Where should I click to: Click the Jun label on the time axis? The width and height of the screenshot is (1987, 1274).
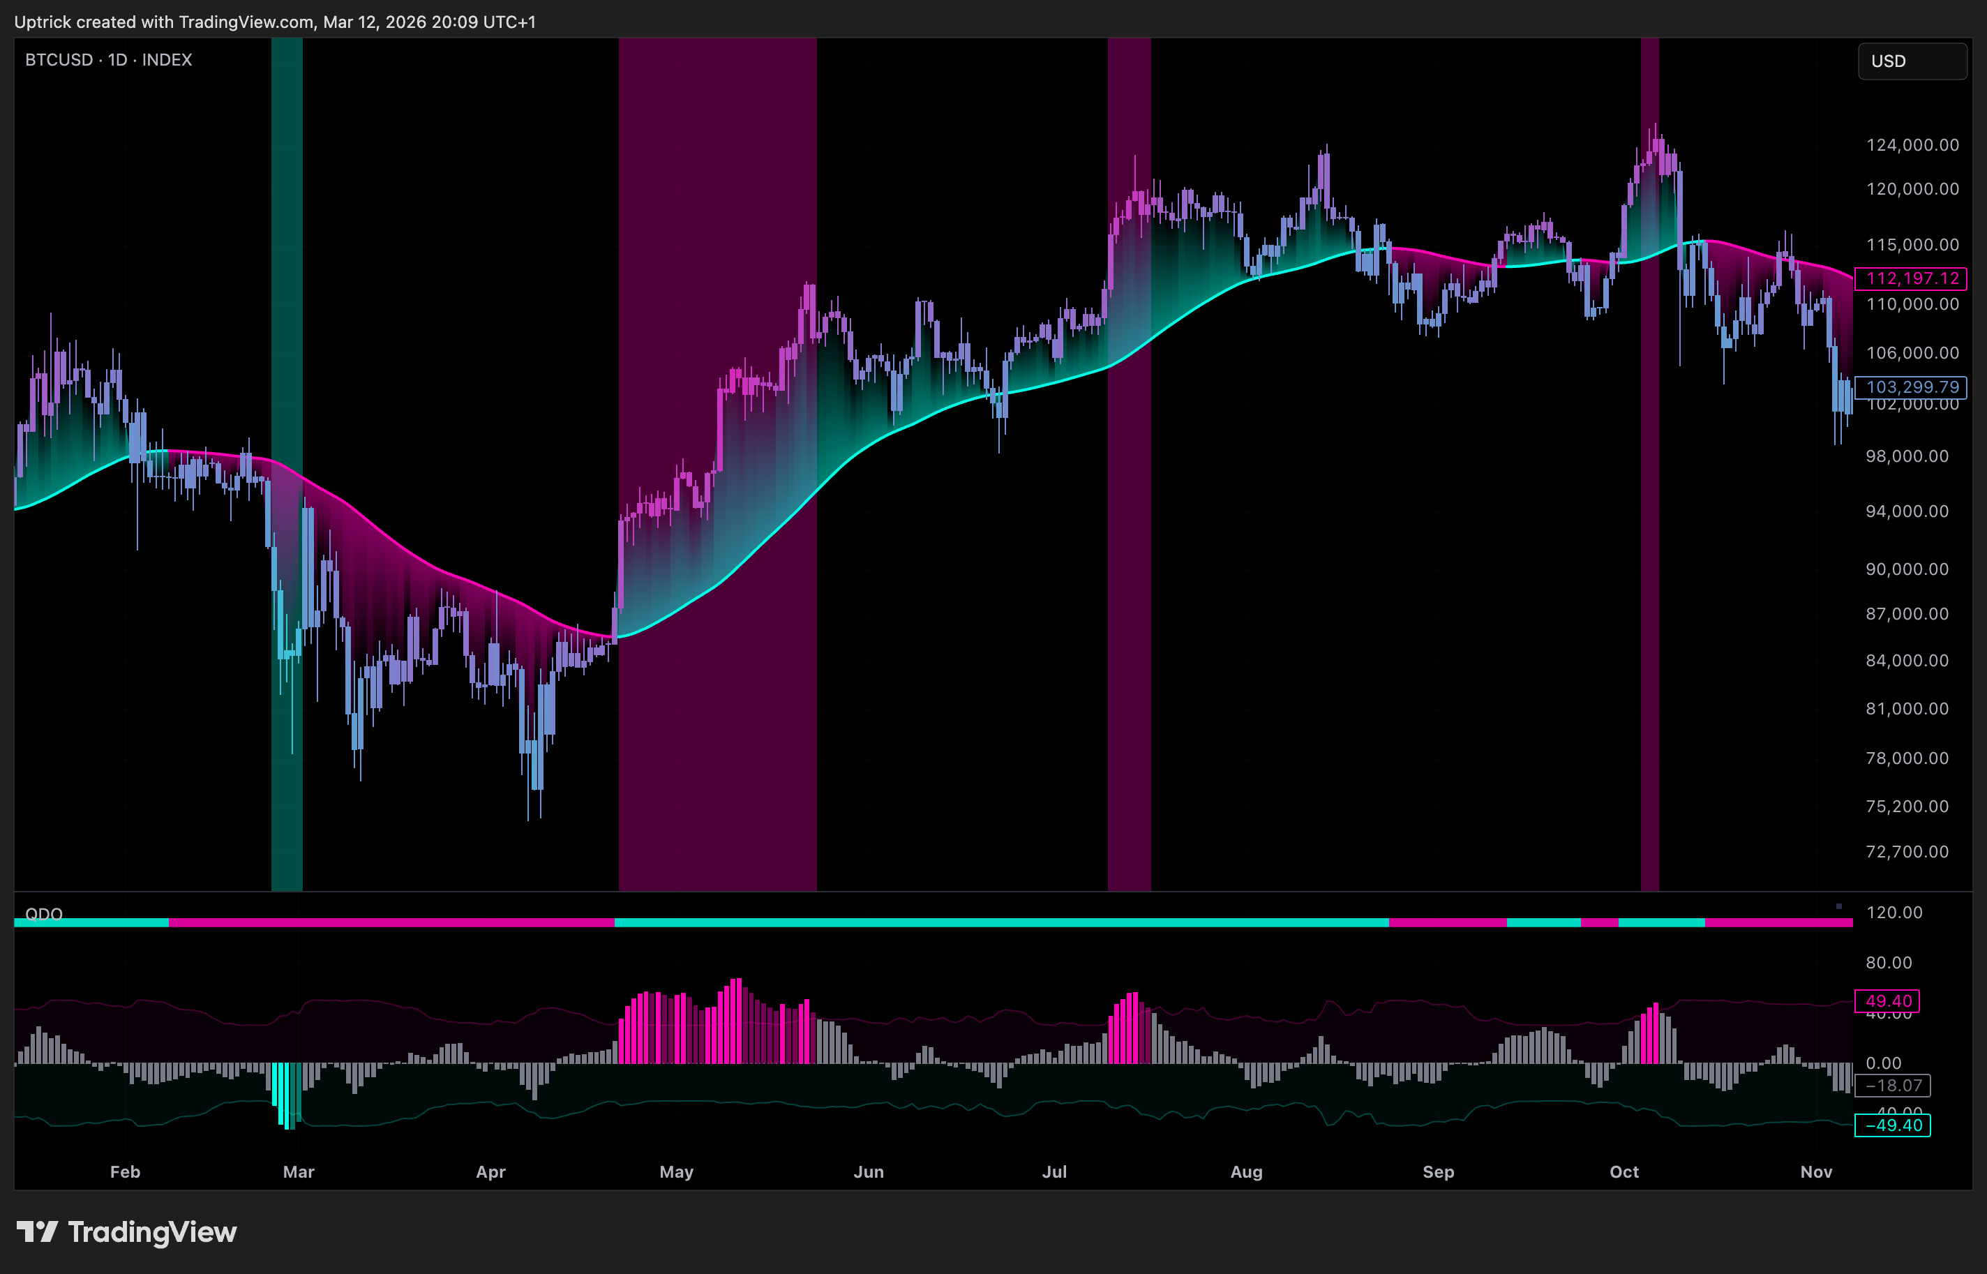pos(869,1171)
